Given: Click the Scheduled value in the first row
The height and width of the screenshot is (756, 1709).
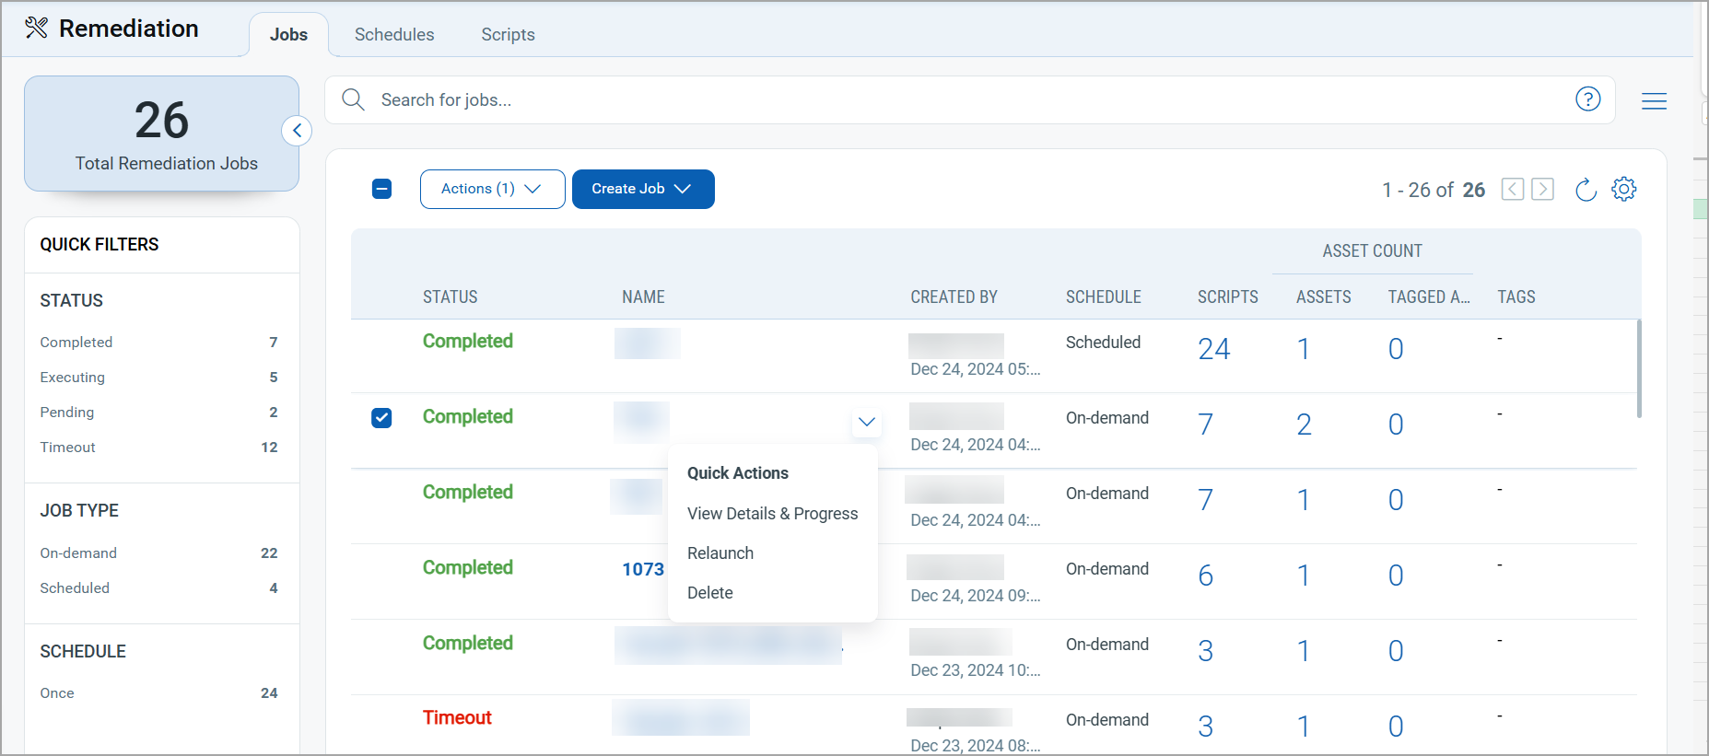Looking at the screenshot, I should tap(1103, 343).
